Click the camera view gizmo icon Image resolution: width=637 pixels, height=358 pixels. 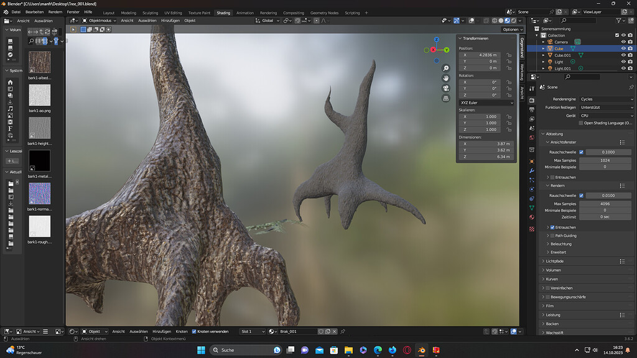click(x=446, y=88)
